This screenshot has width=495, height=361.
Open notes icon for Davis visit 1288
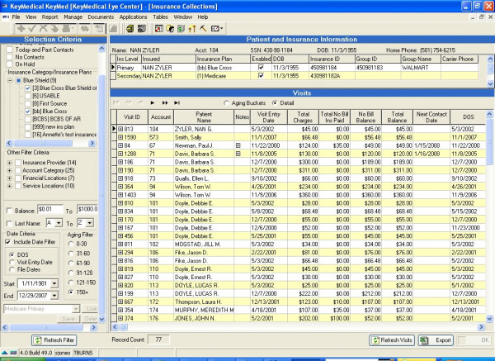[x=238, y=154]
